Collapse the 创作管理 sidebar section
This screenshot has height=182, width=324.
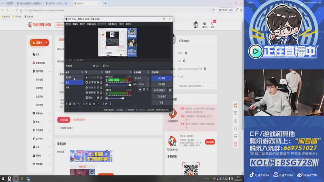click(49, 72)
